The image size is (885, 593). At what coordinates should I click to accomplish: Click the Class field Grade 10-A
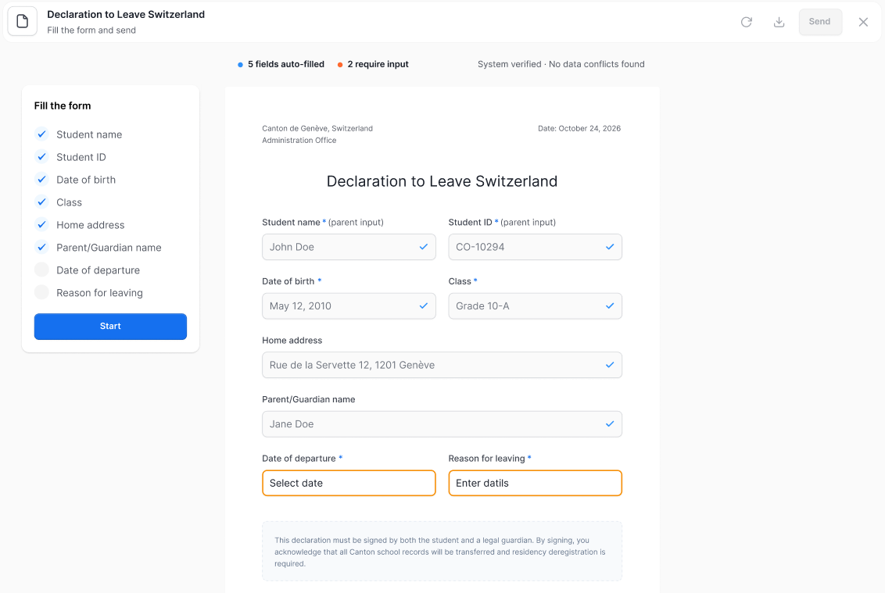(535, 305)
